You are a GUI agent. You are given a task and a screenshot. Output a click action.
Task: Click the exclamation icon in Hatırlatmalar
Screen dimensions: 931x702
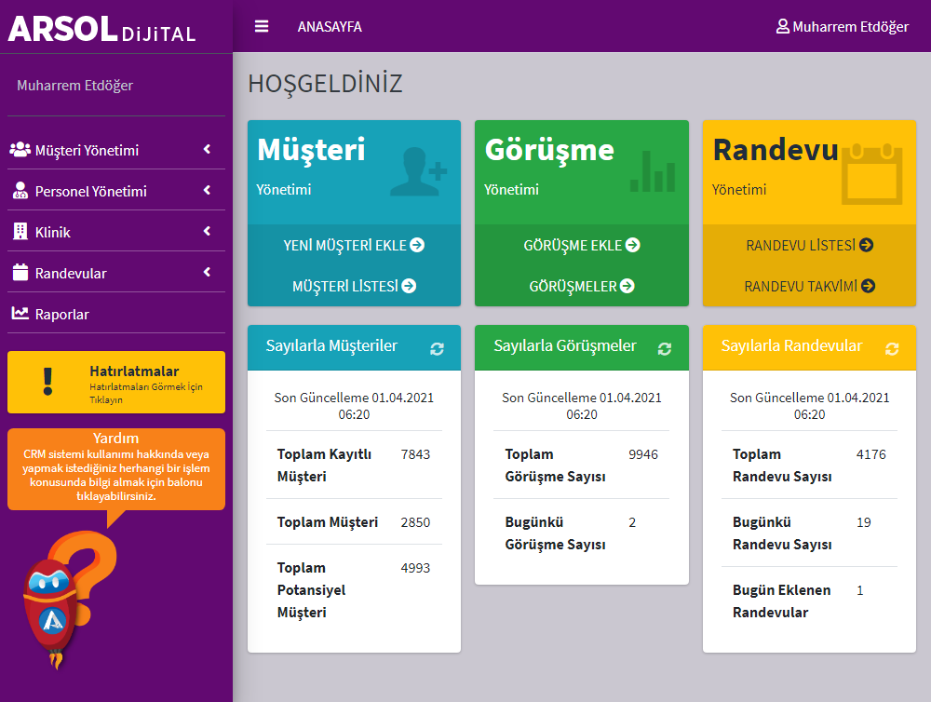48,381
